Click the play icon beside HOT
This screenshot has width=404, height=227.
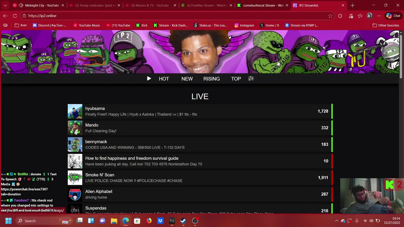pyautogui.click(x=149, y=79)
